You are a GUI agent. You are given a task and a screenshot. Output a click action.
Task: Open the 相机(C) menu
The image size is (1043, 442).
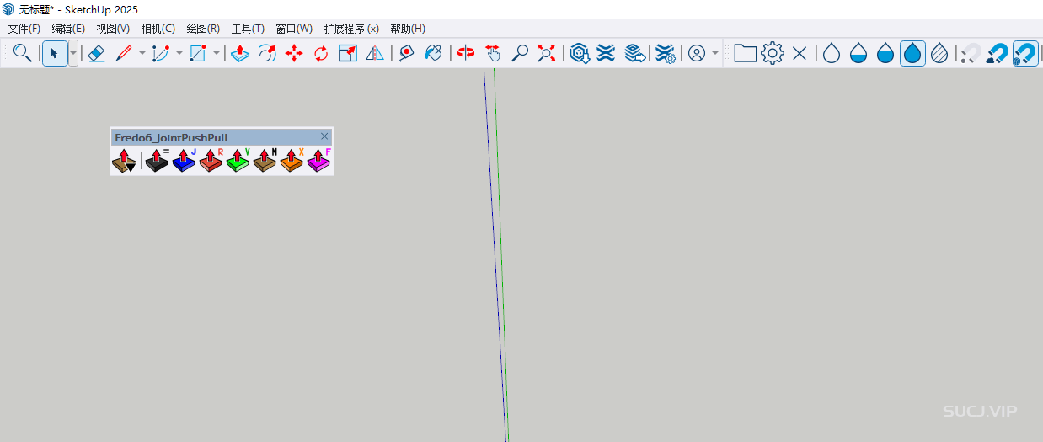(x=158, y=29)
